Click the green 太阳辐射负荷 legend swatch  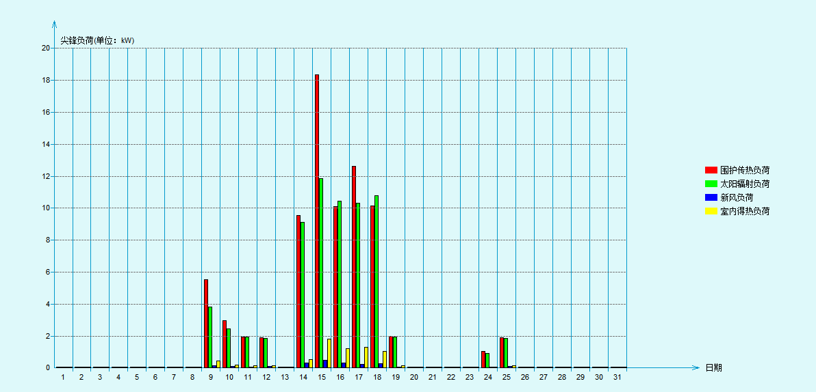point(711,184)
